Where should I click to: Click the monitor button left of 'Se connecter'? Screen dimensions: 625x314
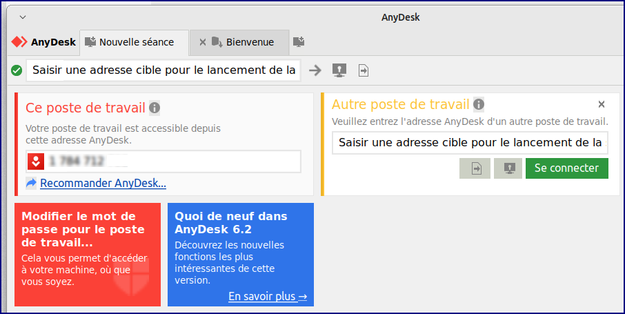pyautogui.click(x=508, y=168)
